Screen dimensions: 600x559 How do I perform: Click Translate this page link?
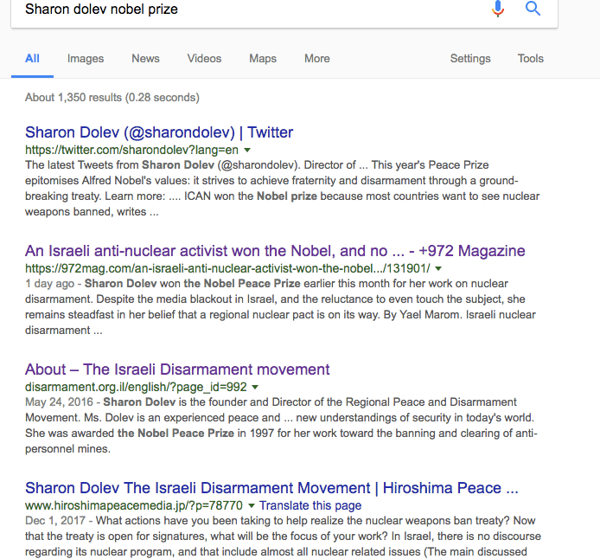pyautogui.click(x=310, y=505)
